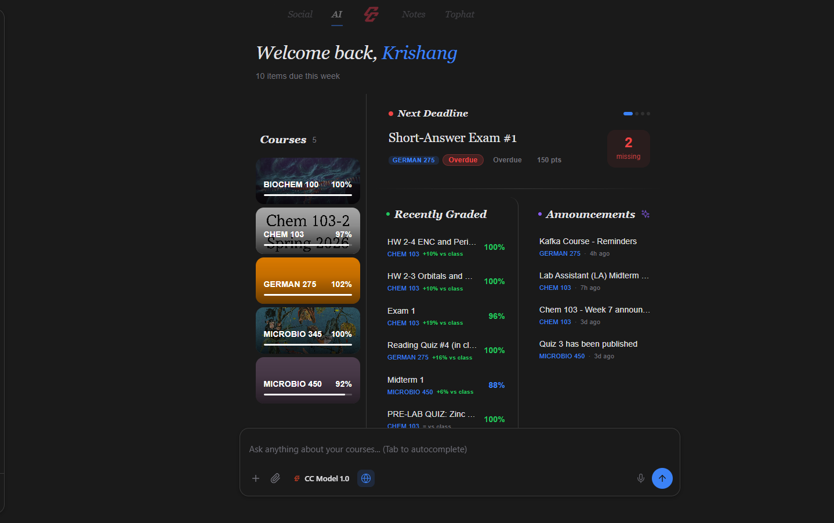Toggle the globe web-access button off

[365, 478]
